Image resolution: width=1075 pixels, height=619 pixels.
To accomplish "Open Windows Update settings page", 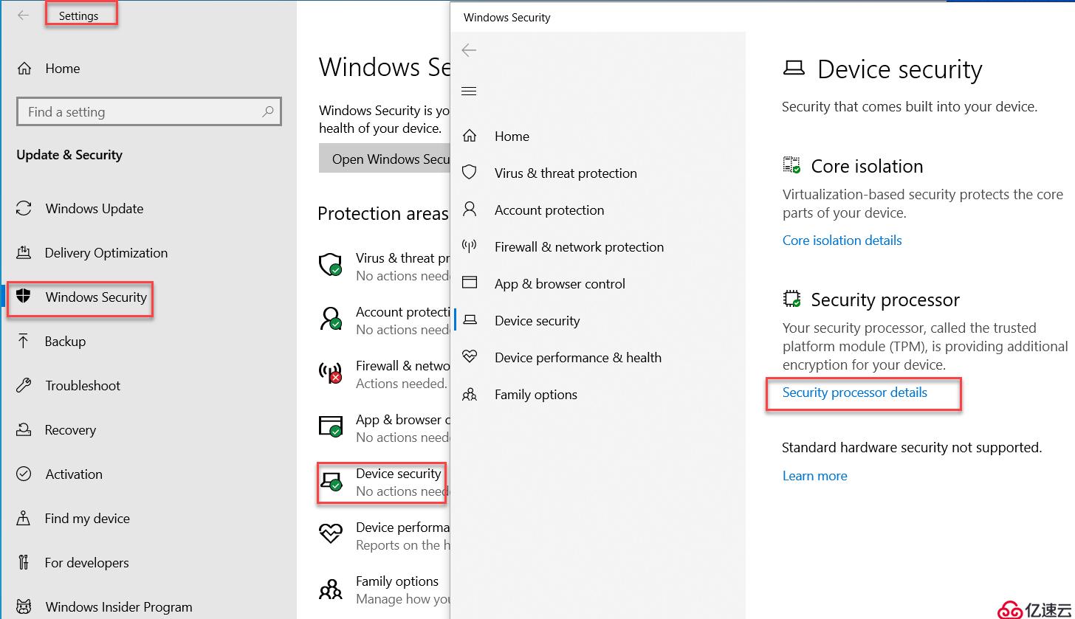I will (94, 209).
